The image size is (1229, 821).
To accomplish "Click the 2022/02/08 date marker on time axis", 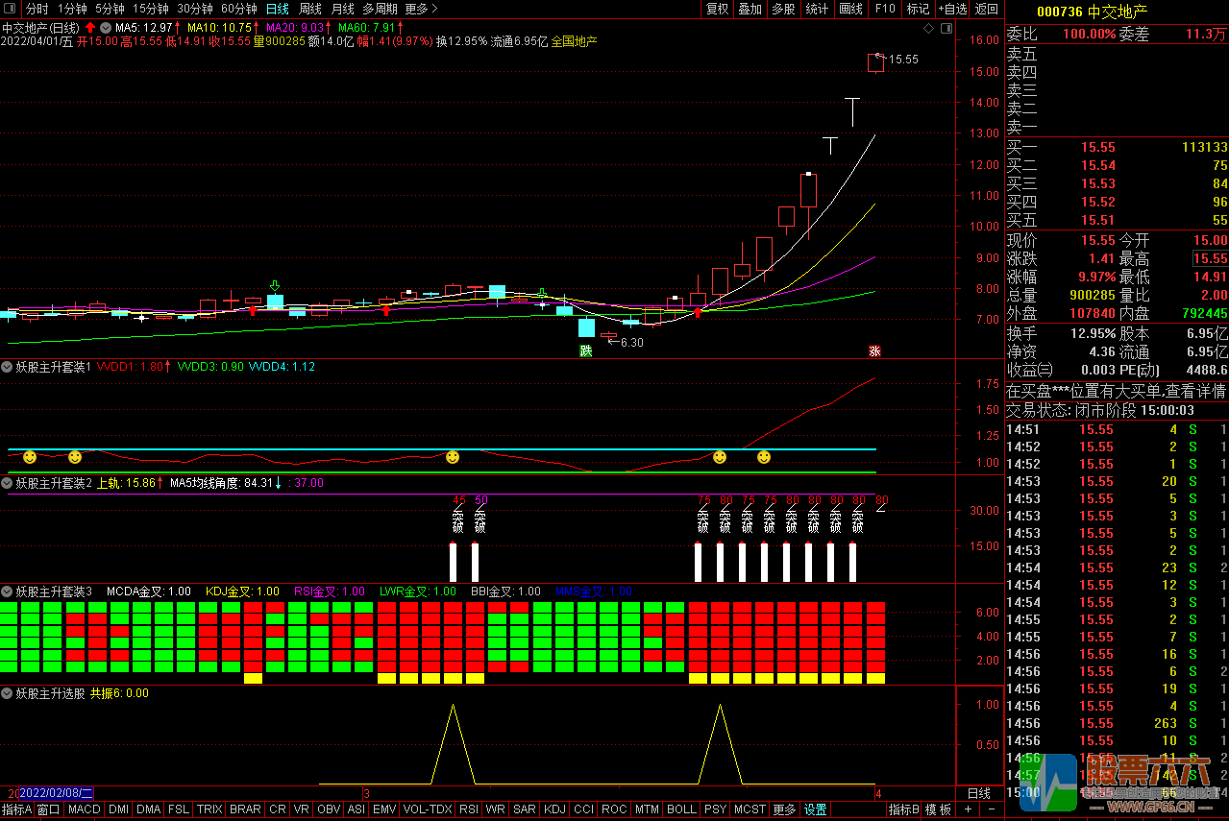I will 56,793.
